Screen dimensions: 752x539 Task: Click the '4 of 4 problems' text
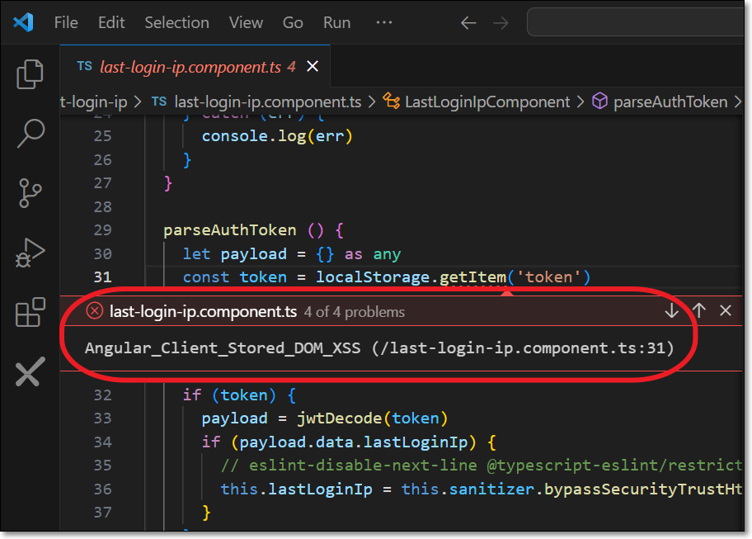pos(355,313)
